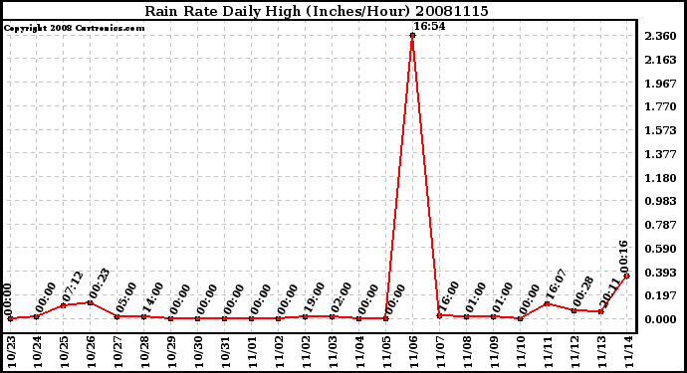The height and width of the screenshot is (373, 687).
Task: Select the 00:23 time label
Action: click(x=99, y=283)
